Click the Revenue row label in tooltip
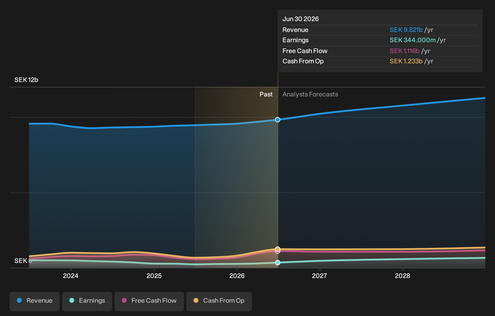 click(x=295, y=30)
